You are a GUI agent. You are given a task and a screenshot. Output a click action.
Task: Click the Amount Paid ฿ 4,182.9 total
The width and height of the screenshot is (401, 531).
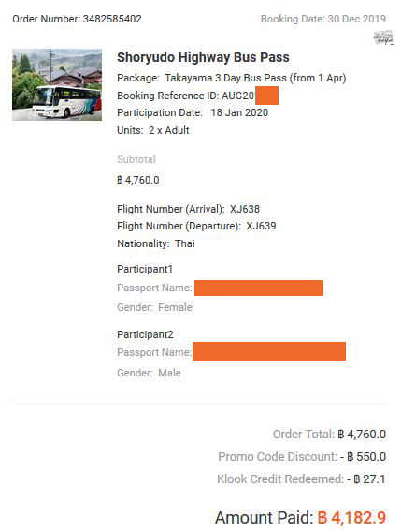(x=300, y=518)
